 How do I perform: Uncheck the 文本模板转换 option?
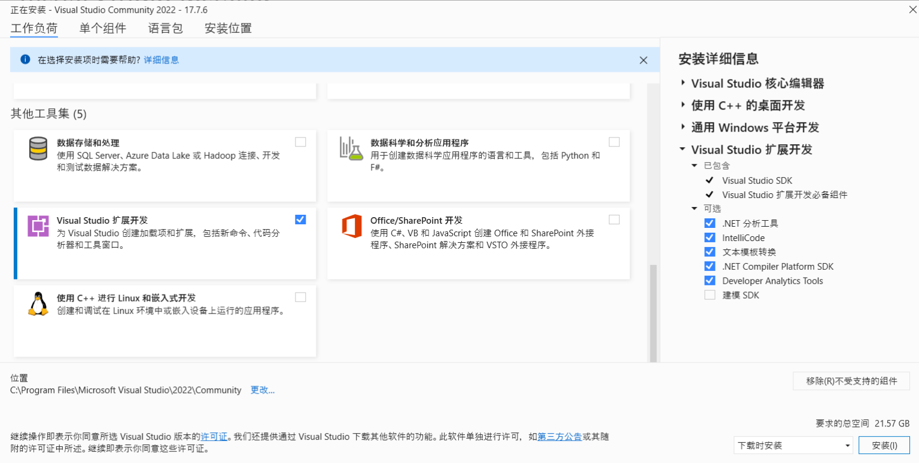point(710,252)
